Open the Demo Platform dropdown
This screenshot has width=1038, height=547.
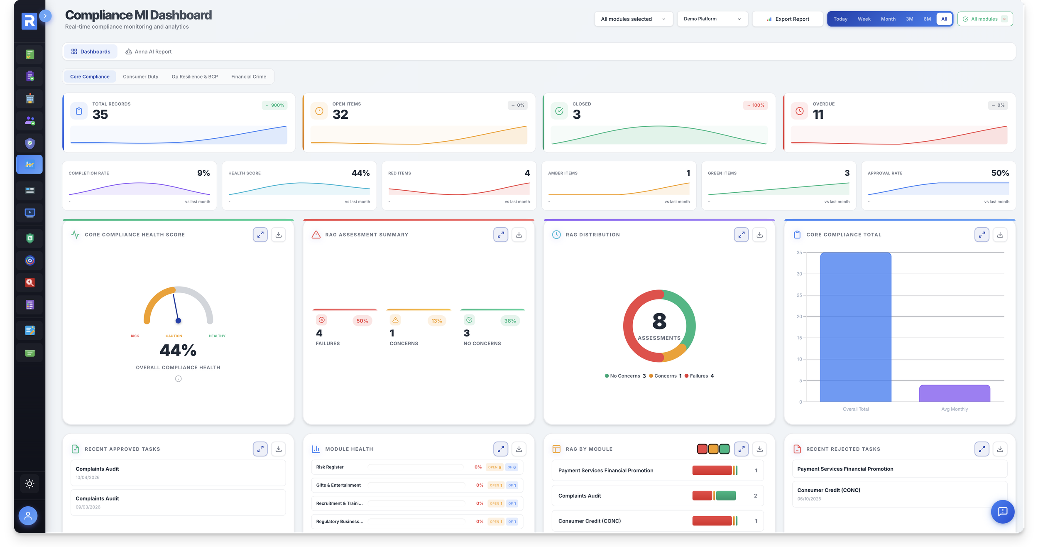[x=712, y=19]
